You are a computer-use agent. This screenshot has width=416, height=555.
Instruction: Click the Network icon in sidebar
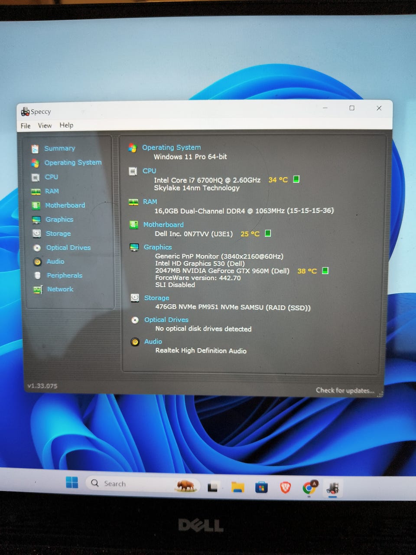38,290
